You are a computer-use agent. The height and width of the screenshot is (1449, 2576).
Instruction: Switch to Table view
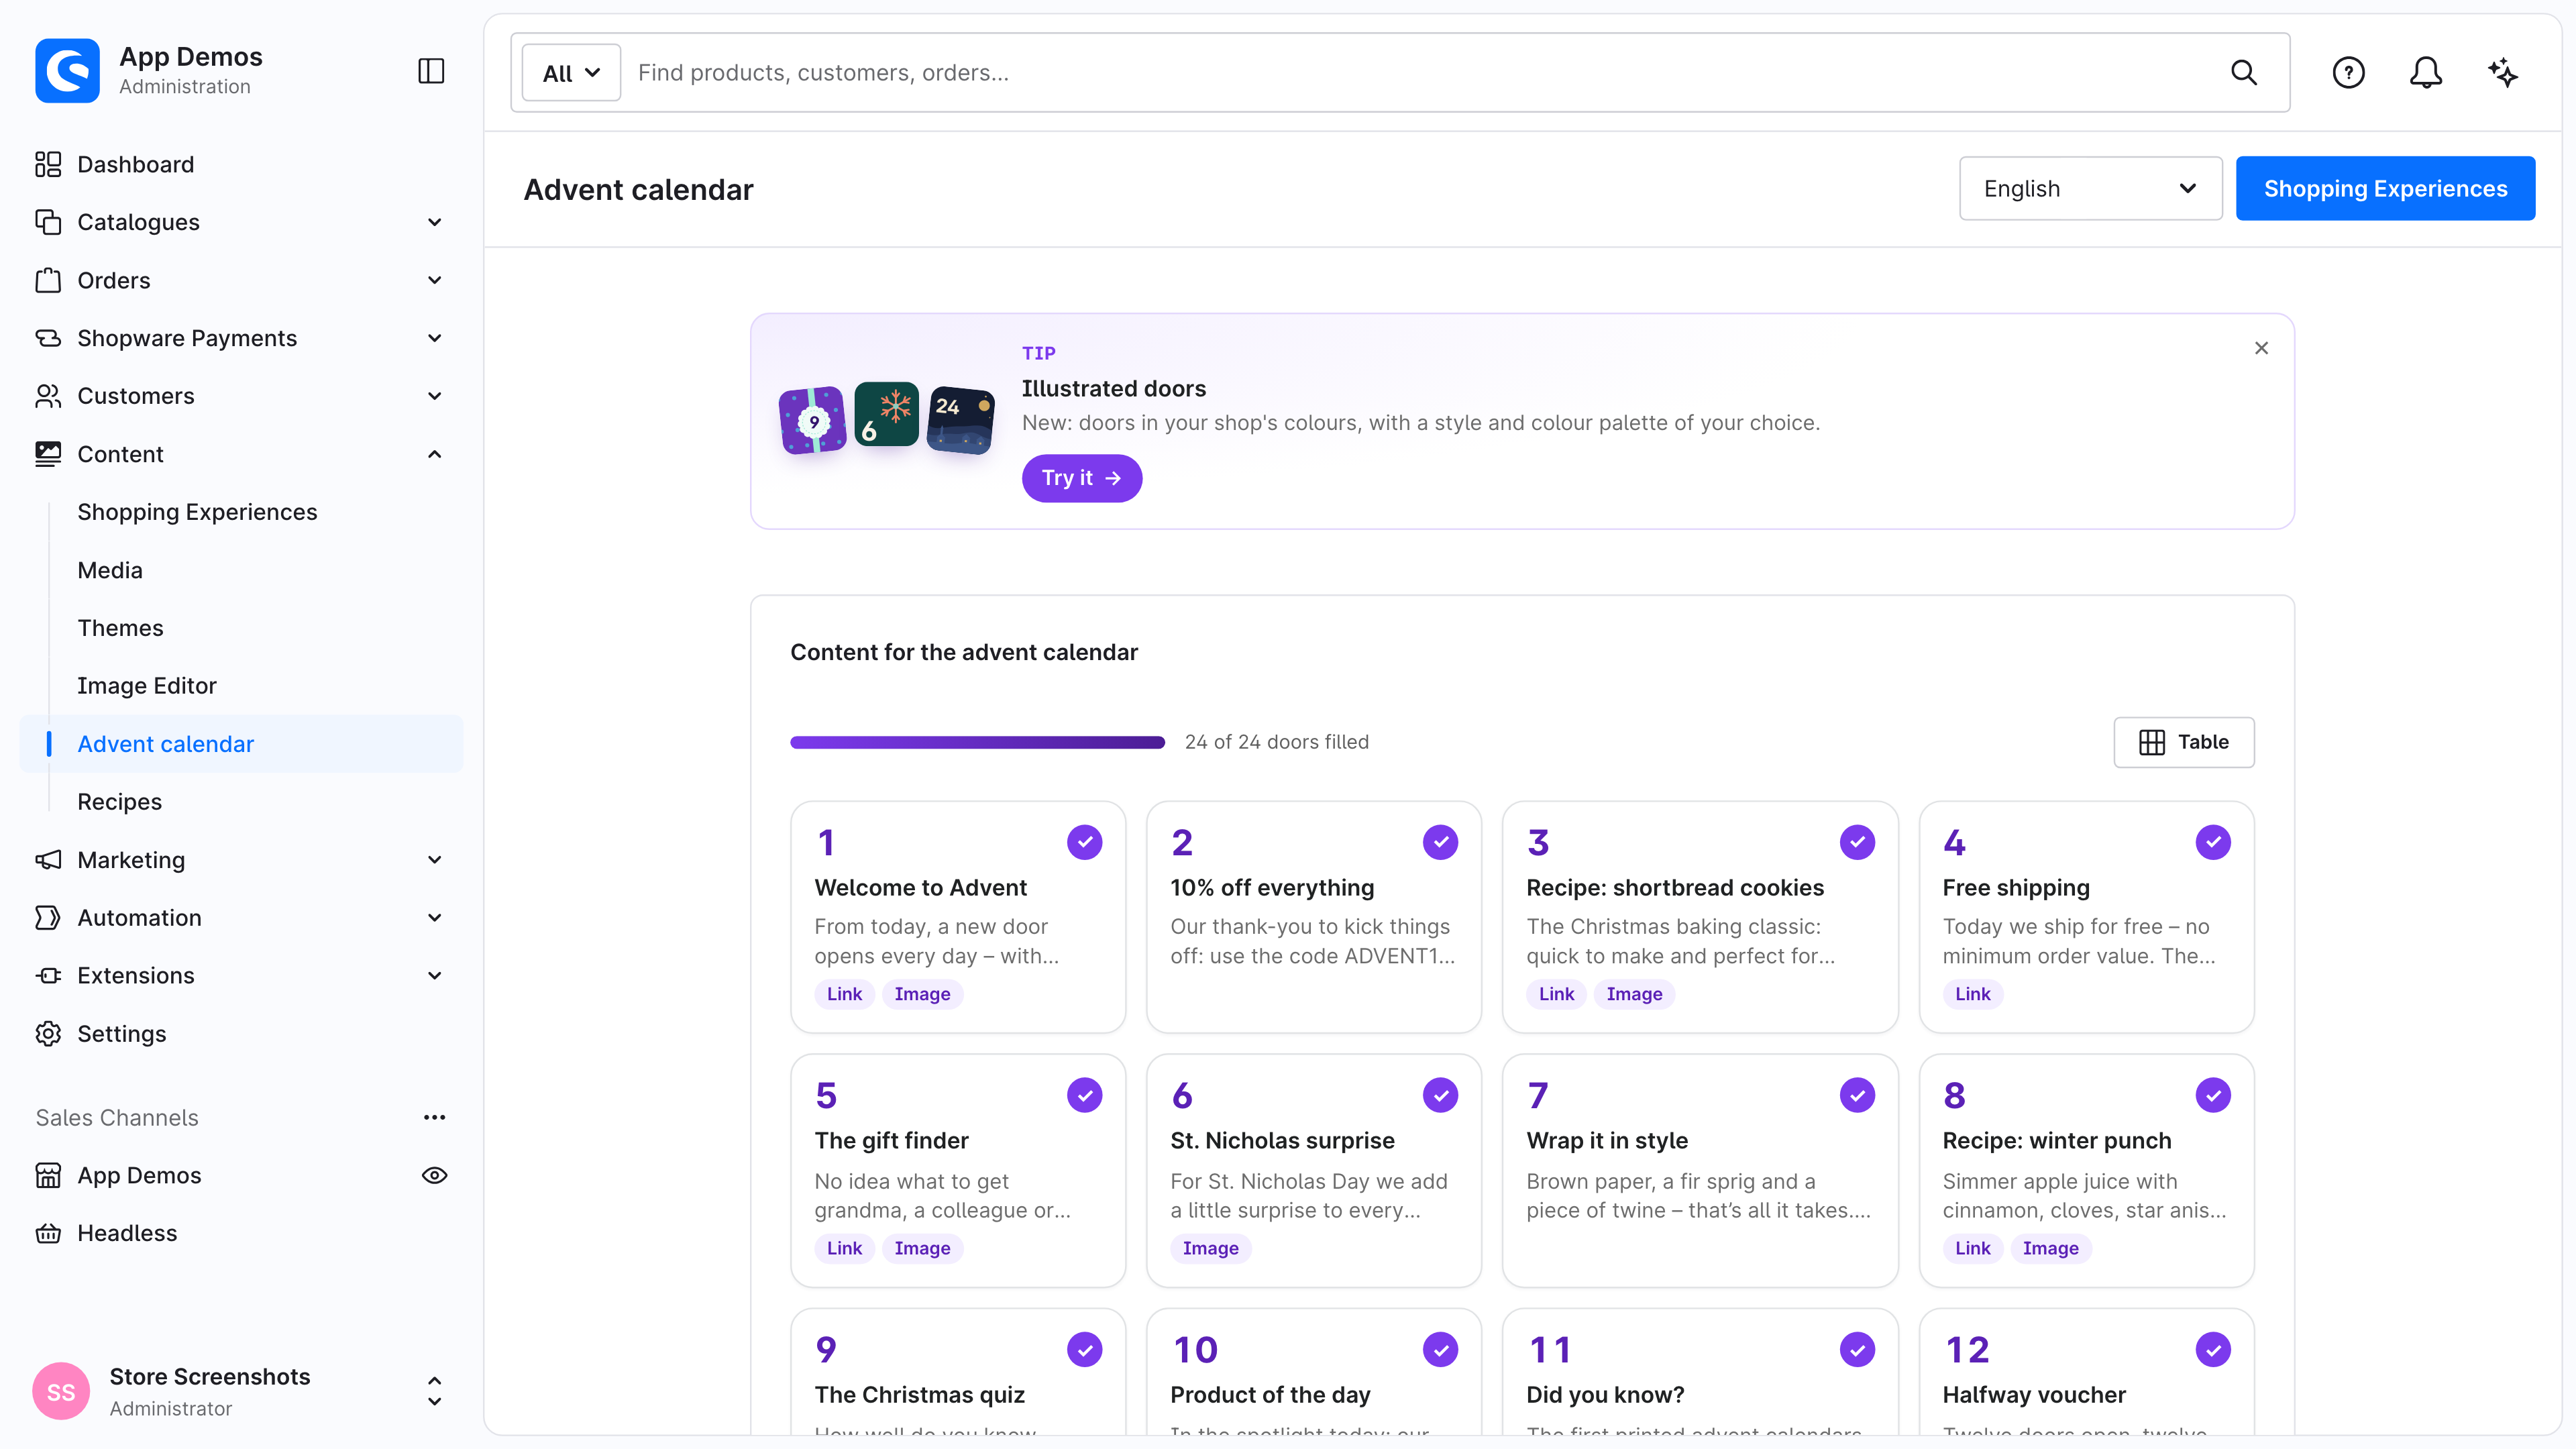[x=2183, y=742]
